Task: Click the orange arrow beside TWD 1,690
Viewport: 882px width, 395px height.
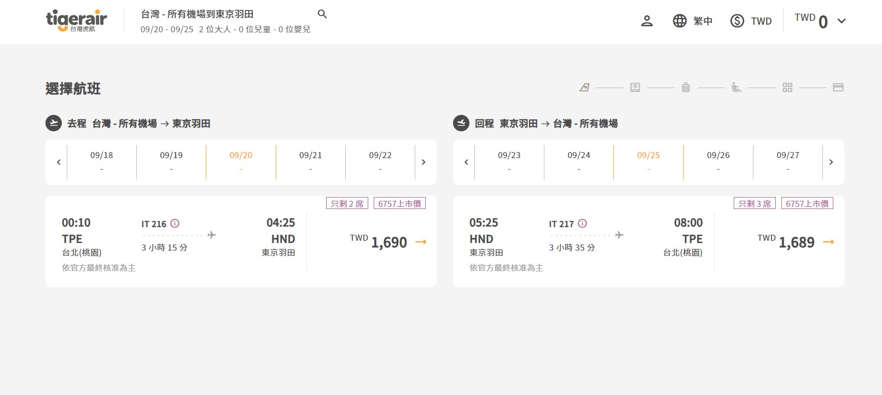Action: pos(421,242)
